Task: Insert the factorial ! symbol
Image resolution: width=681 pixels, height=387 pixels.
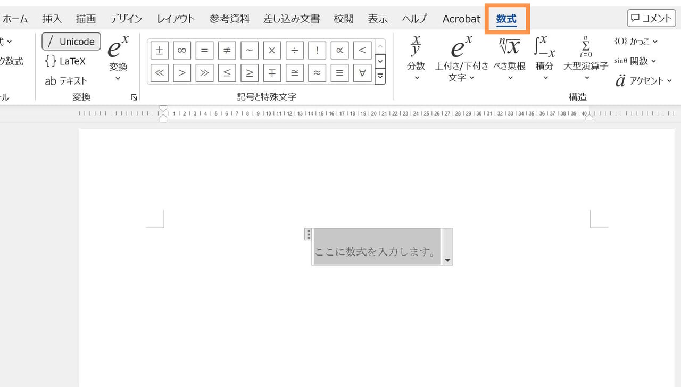Action: [317, 51]
